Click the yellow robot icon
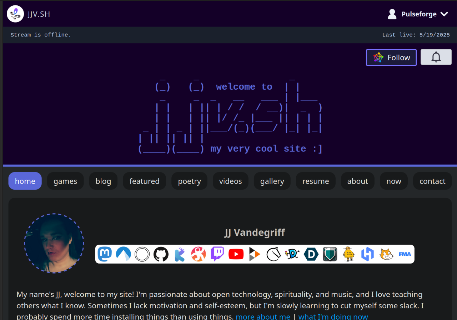 (348, 254)
